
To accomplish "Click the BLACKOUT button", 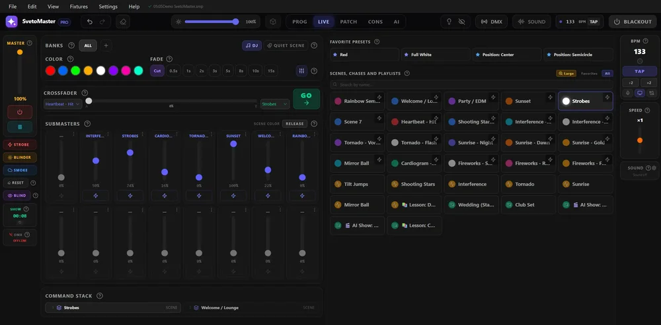I will 633,22.
